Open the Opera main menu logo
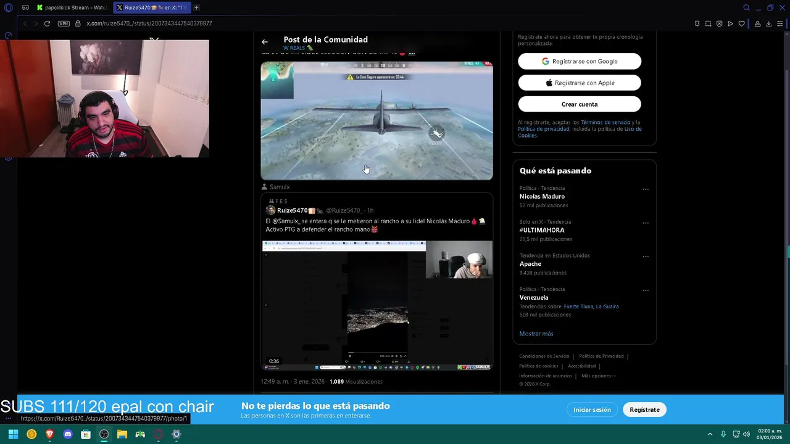Image resolution: width=790 pixels, height=444 pixels. (x=8, y=7)
